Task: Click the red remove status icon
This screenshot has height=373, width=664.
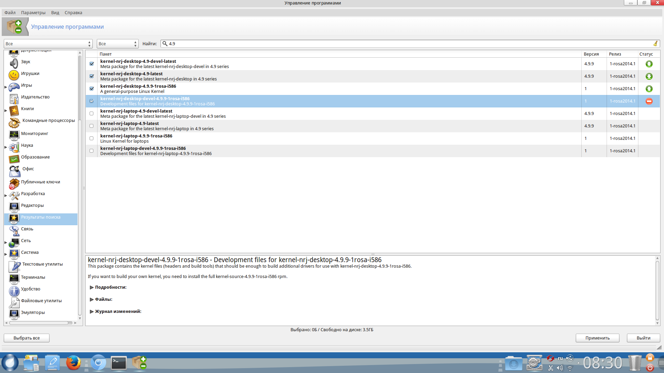Action: 649,101
